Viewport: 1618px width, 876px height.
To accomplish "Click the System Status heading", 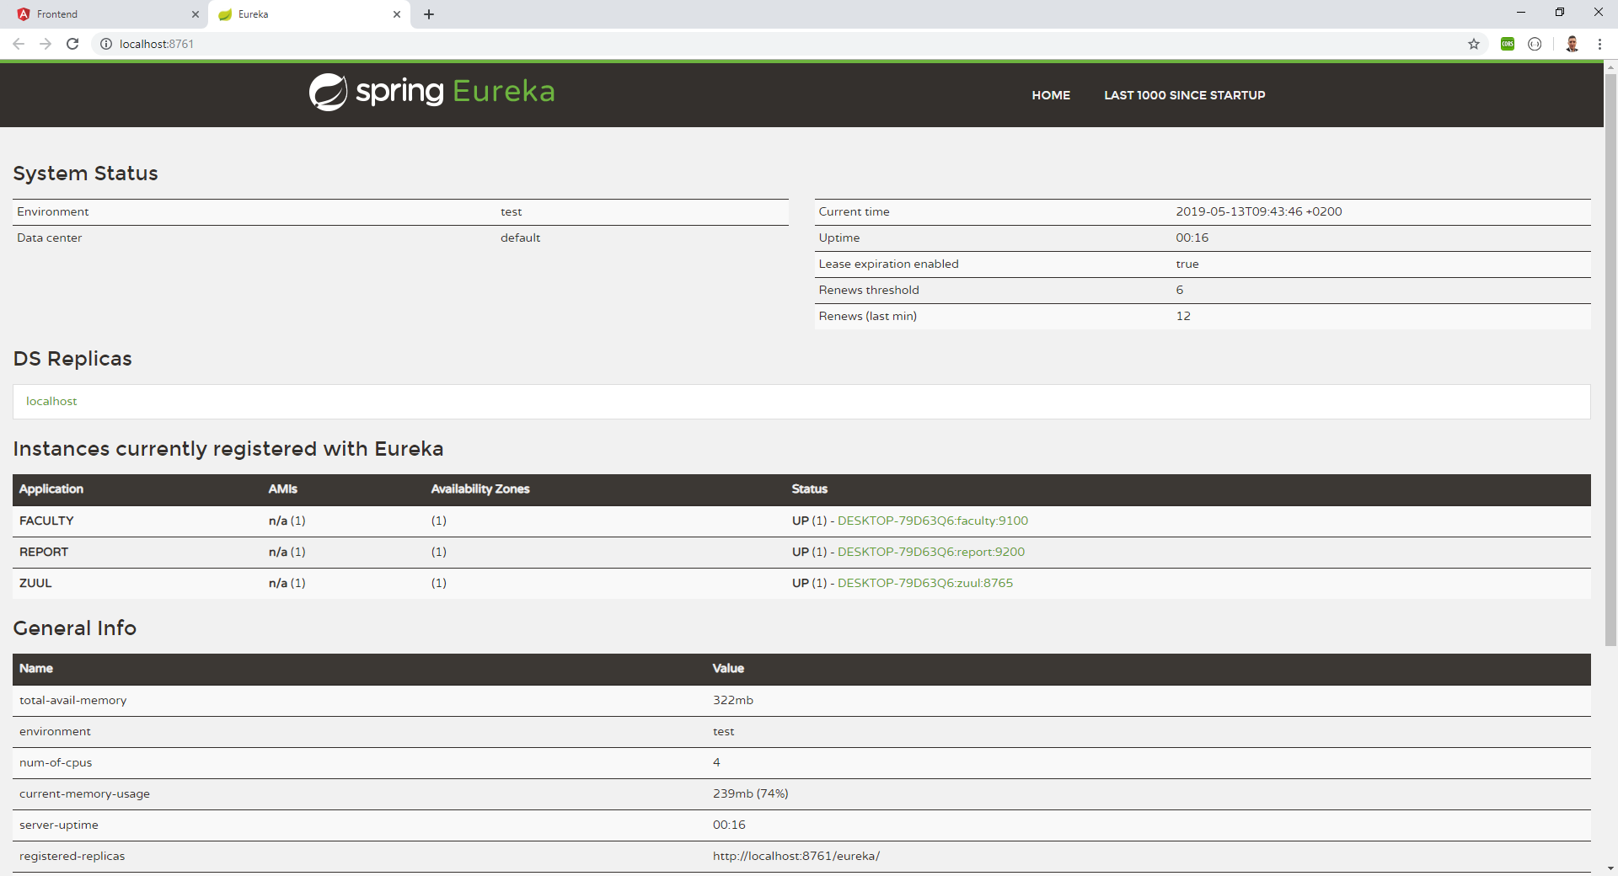I will point(85,174).
